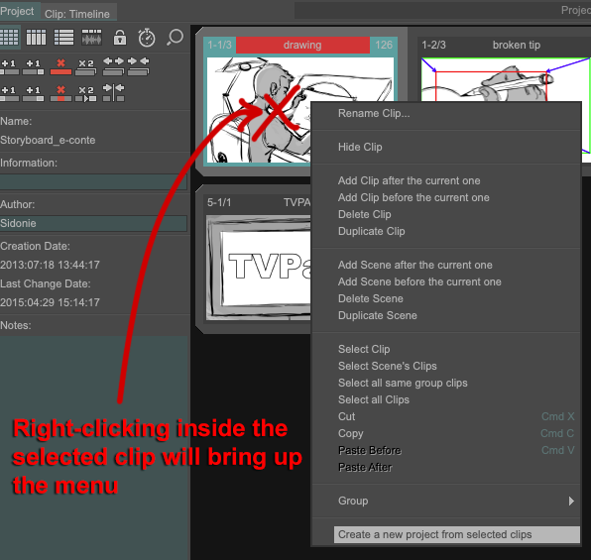Image resolution: width=591 pixels, height=560 pixels.
Task: Add a clip before using first clip-row +1 icon
Action: 10,93
